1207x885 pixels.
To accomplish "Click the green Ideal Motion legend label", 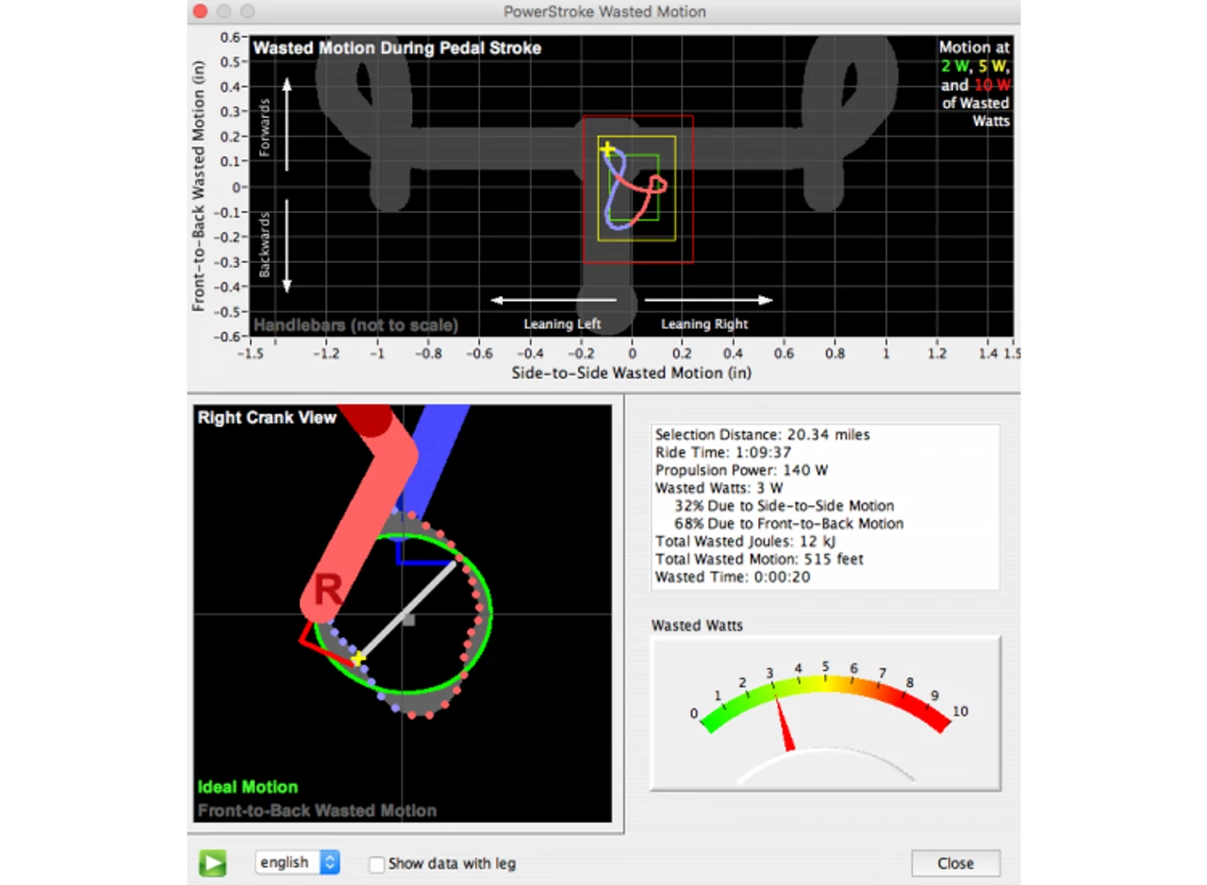I will 247,787.
